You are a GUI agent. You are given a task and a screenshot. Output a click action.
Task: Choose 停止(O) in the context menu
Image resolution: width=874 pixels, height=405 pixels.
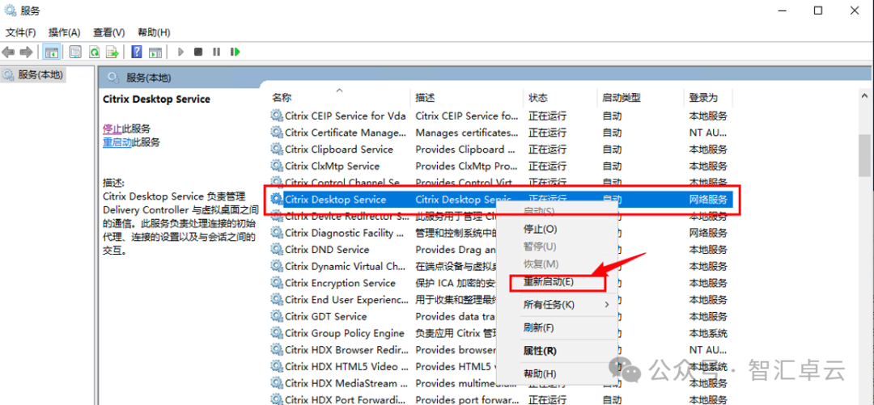pos(556,229)
